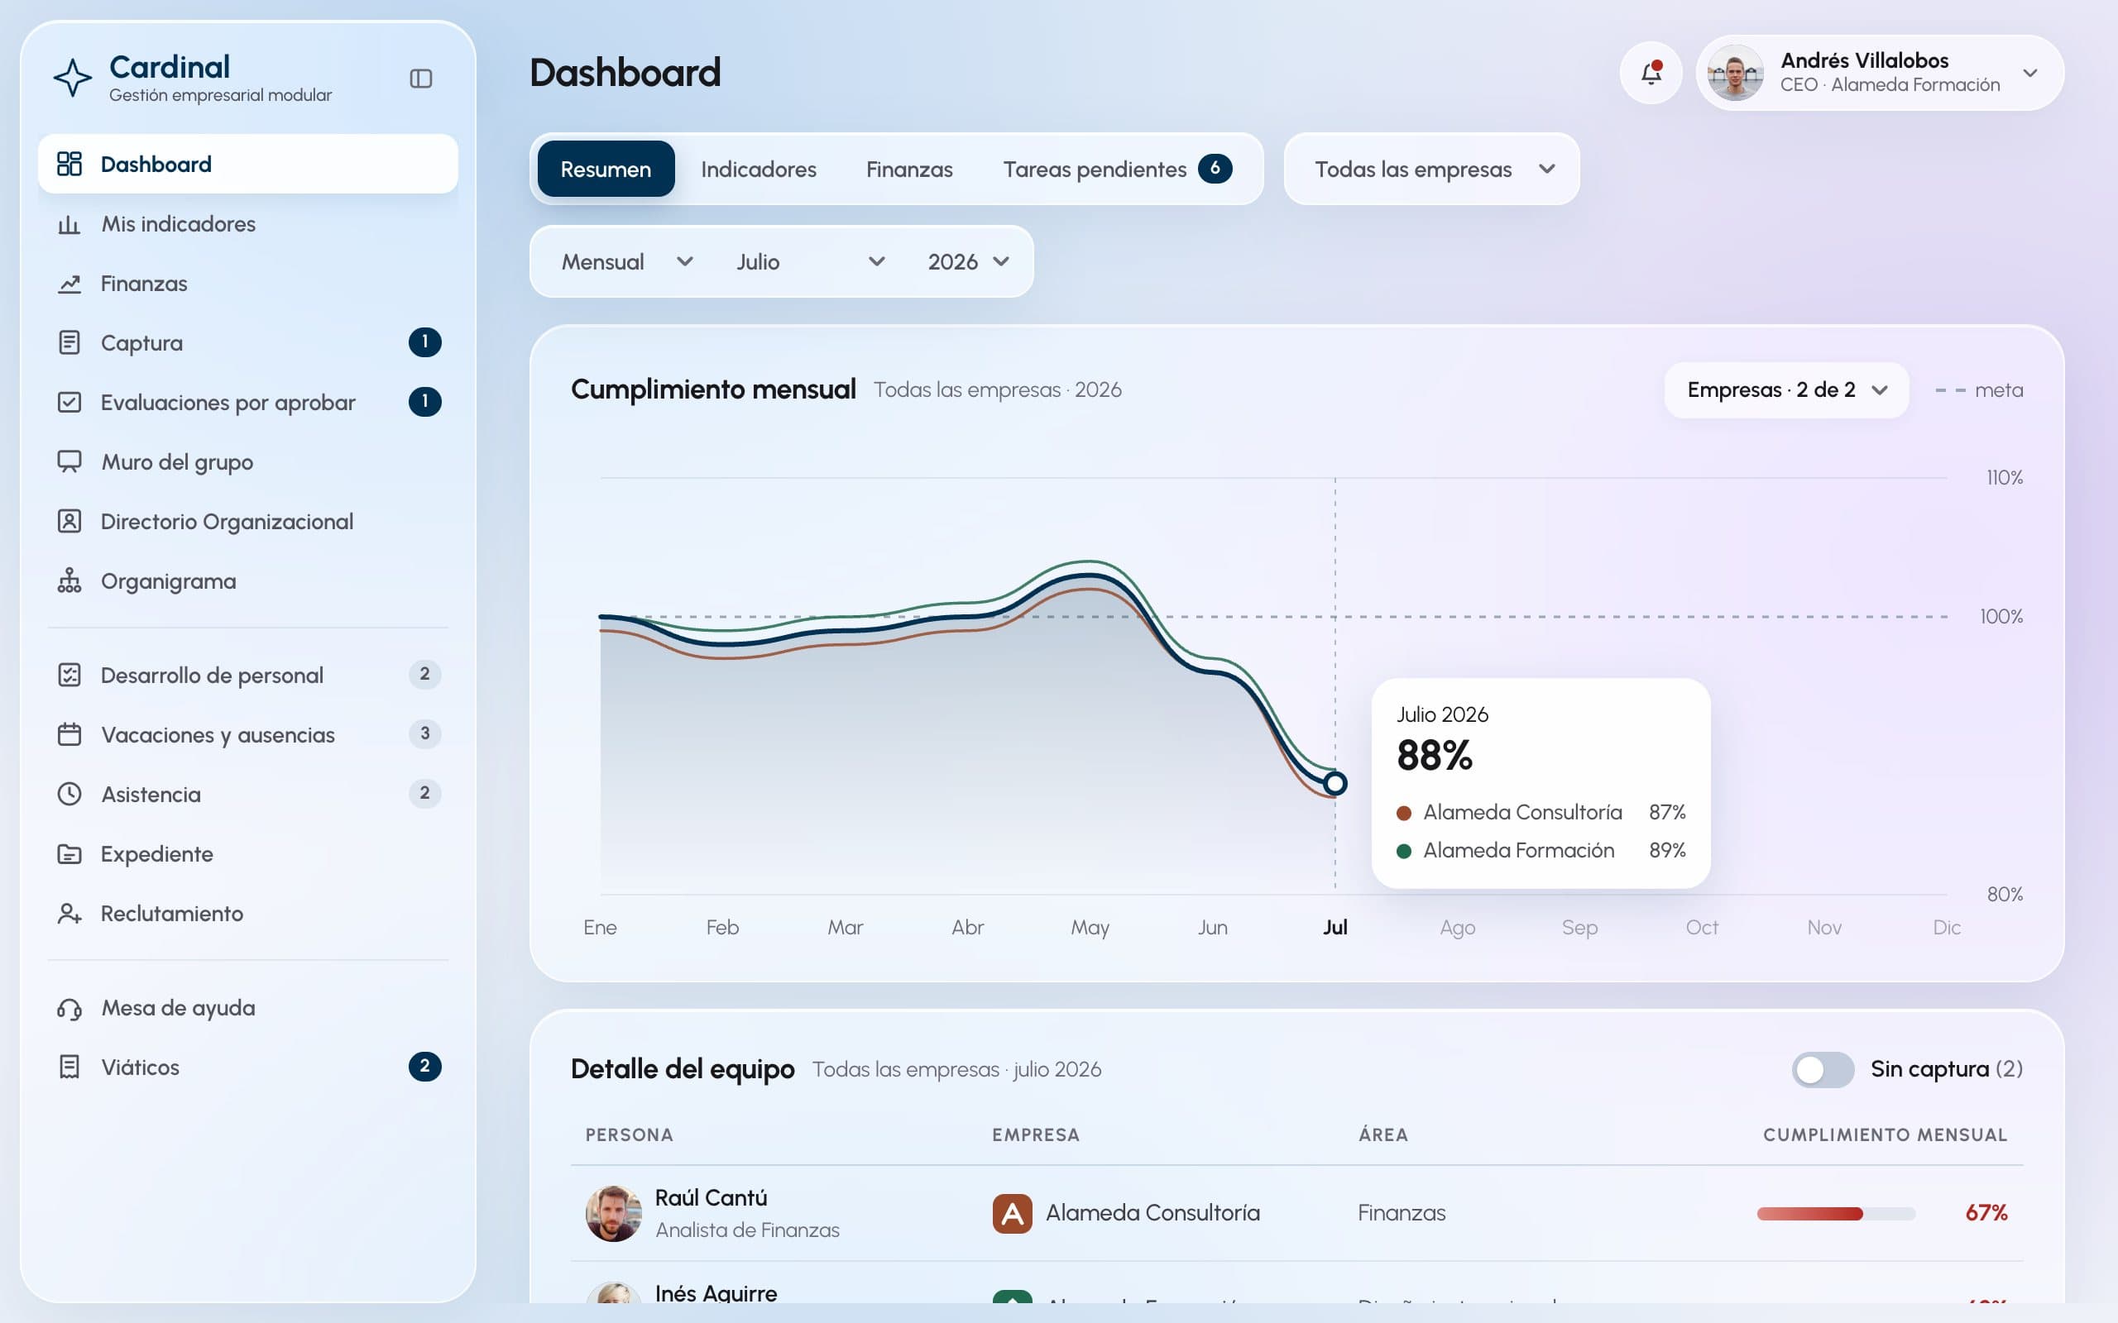Click the Cardinal star logo

[x=73, y=78]
